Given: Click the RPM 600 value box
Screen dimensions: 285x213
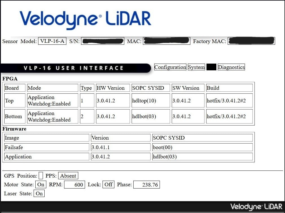Looking at the screenshot, I should (x=75, y=185).
